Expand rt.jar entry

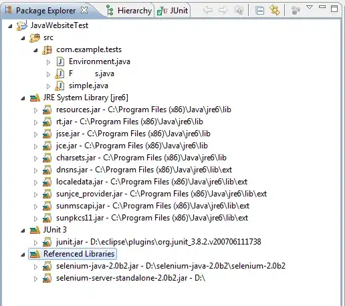35,122
